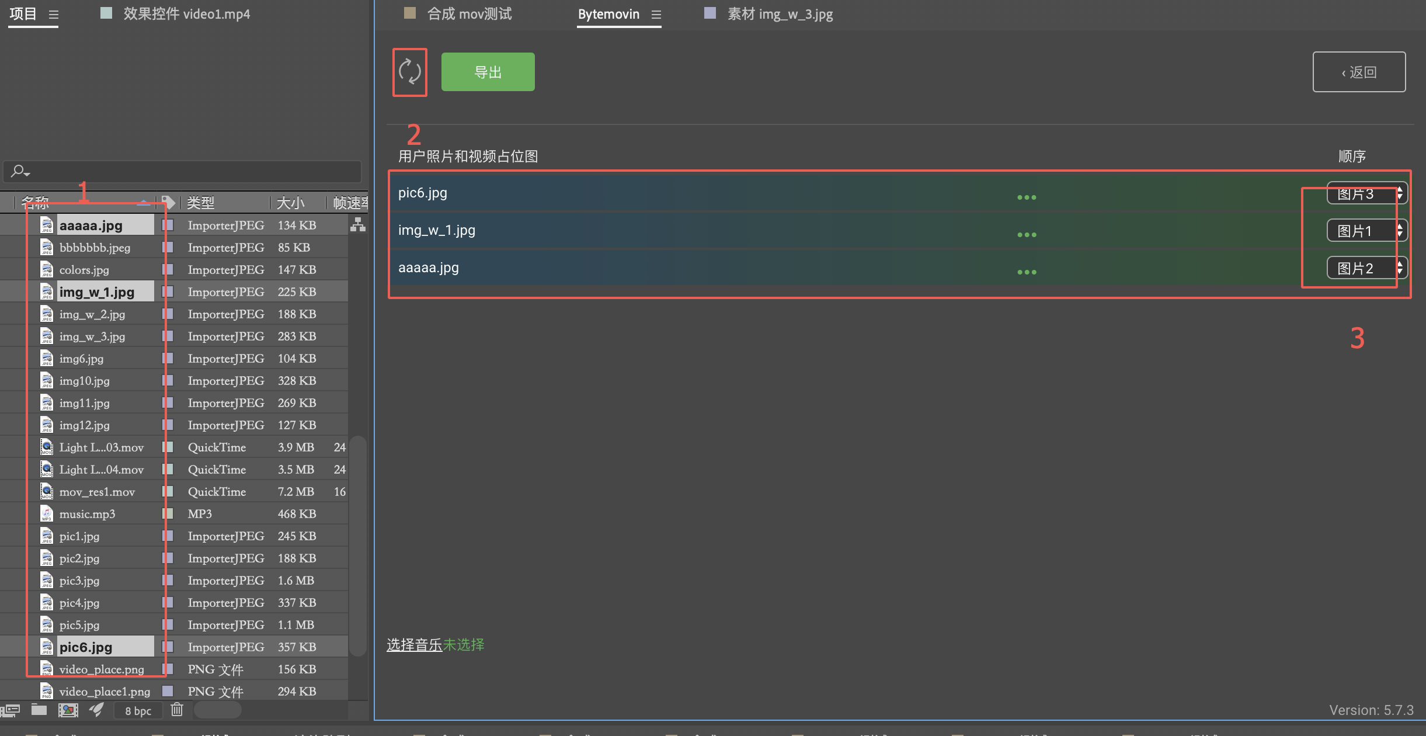The height and width of the screenshot is (736, 1426).
Task: Click the project search field
Action: tap(182, 171)
